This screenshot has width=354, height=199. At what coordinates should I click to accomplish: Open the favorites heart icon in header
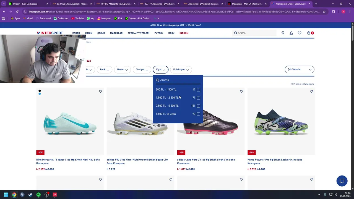tap(300, 33)
